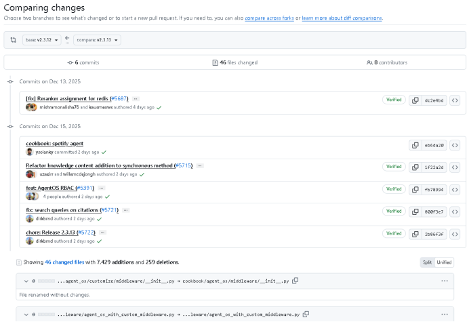The image size is (469, 322).
Task: Browse repository at commit eb6da20
Action: [x=455, y=145]
